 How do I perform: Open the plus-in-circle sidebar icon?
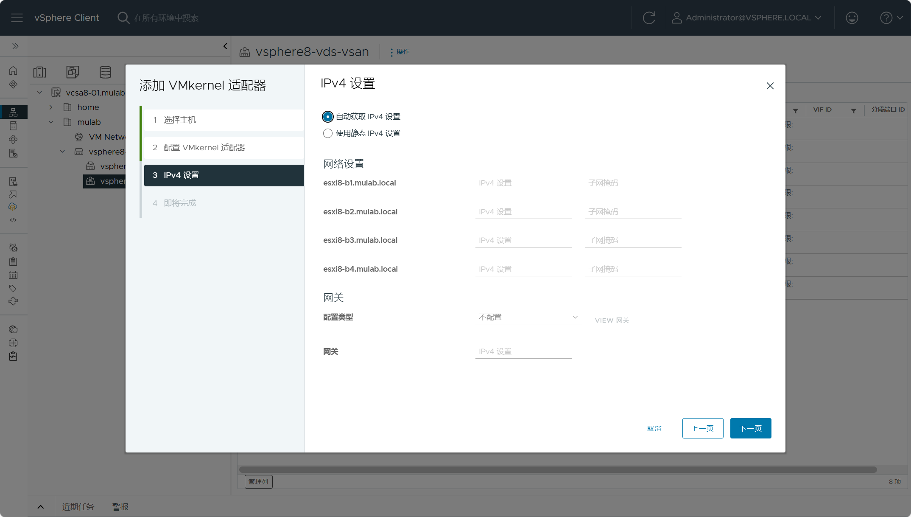coord(13,343)
